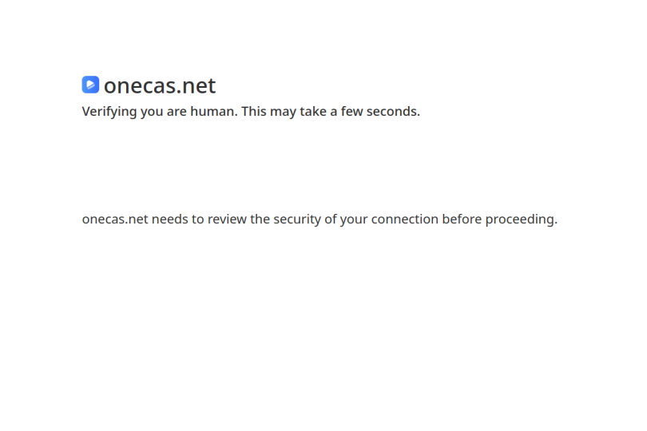Click the blue onecas.net logo icon
The image size is (647, 431).
point(90,85)
